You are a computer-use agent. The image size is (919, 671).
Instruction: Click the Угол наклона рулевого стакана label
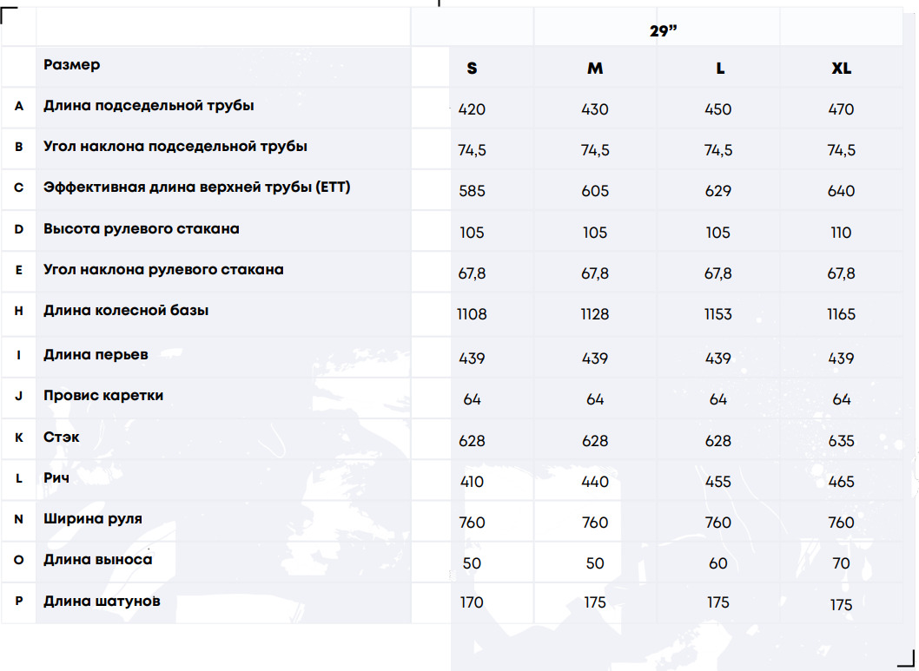pos(163,270)
